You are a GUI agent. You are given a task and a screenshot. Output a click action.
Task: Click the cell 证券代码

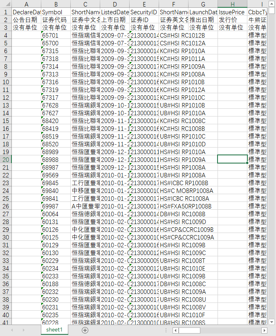pyautogui.click(x=56, y=20)
